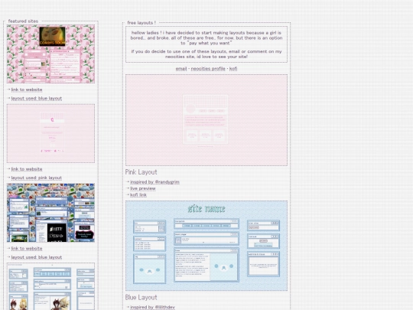
Task: Open the kofi link under Pink Layout
Action: (x=138, y=195)
